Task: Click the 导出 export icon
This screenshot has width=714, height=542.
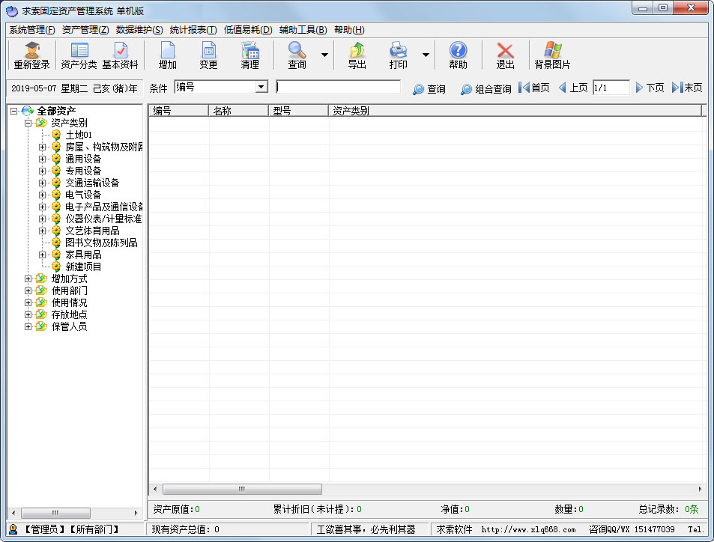Action: [x=357, y=55]
